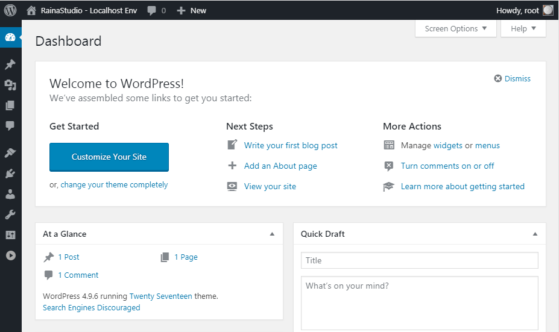
Task: Open the 1 Page link
Action: point(186,257)
